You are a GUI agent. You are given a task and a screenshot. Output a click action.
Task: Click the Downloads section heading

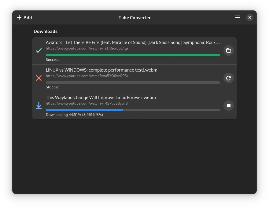[x=46, y=32]
